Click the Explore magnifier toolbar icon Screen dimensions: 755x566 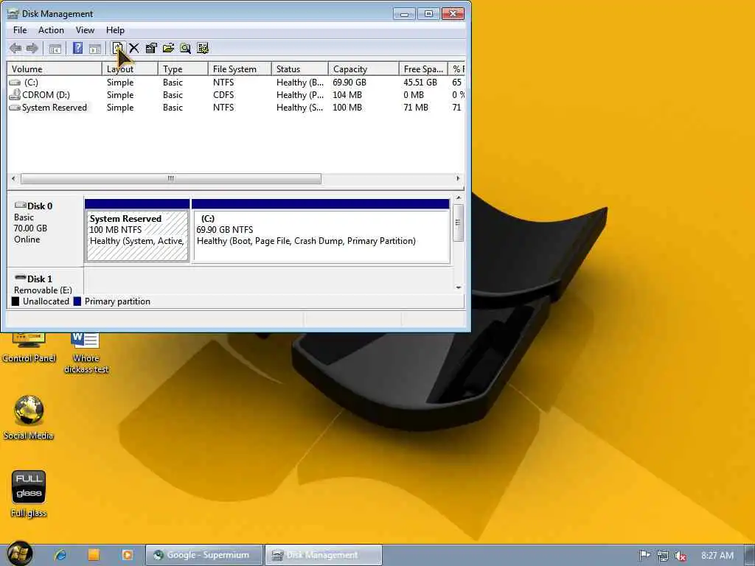click(185, 48)
